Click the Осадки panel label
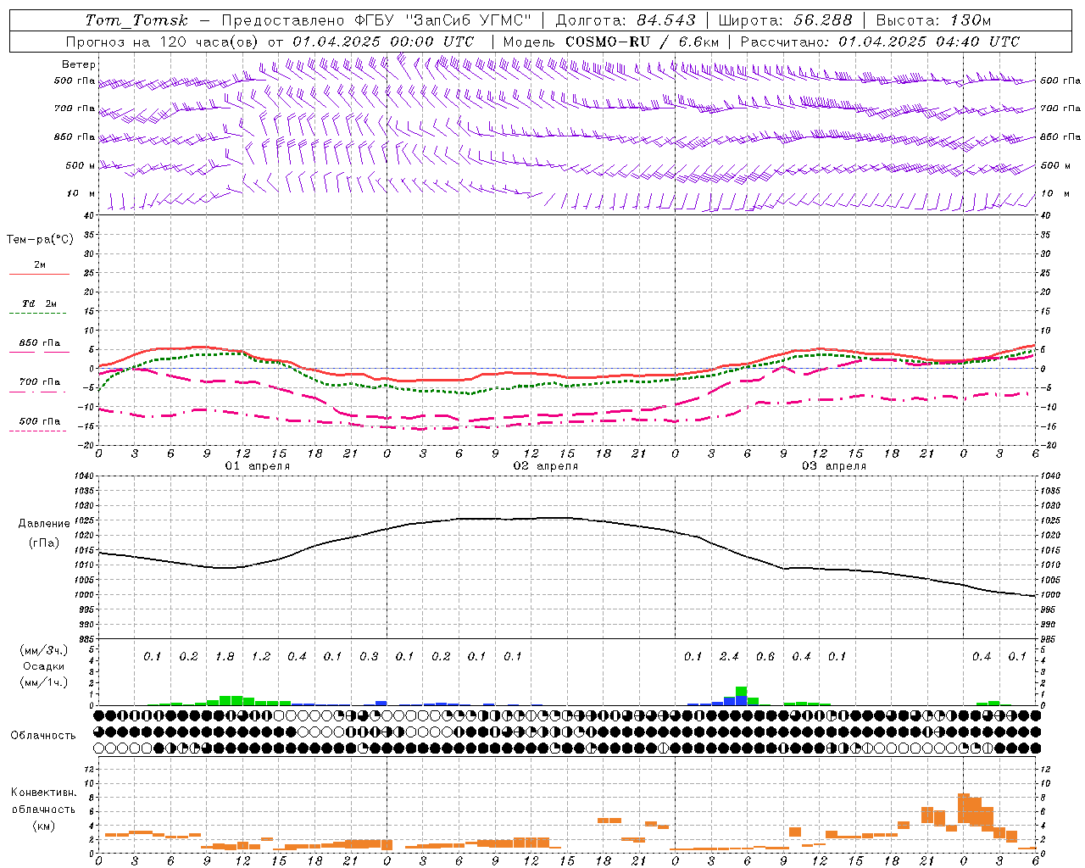 [44, 666]
